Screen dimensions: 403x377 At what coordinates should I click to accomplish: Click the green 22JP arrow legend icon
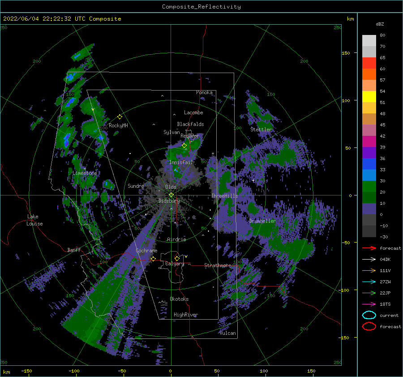pyautogui.click(x=369, y=293)
